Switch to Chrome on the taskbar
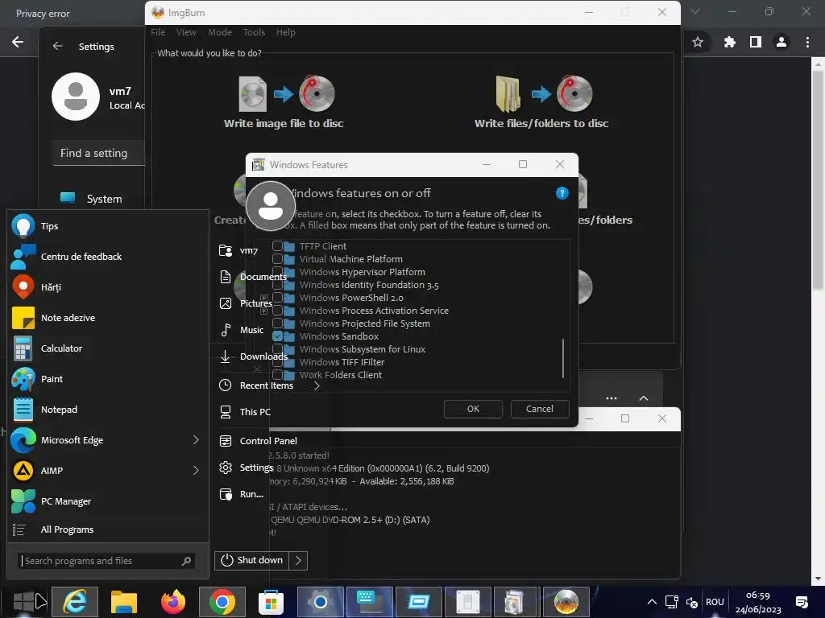 point(222,602)
